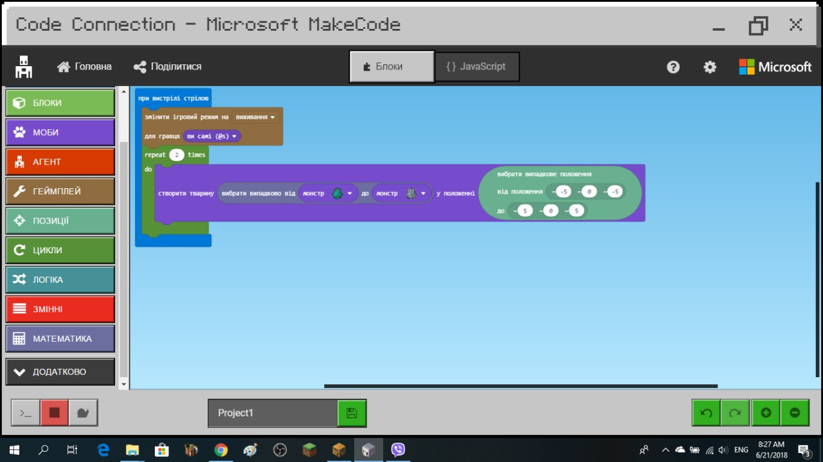Open Minecraft grass block taskbar icon

[310, 450]
